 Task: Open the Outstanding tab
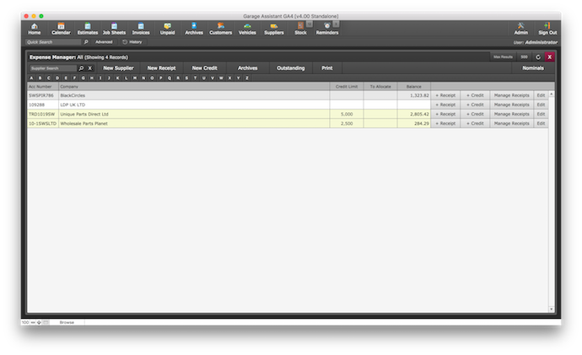click(290, 67)
